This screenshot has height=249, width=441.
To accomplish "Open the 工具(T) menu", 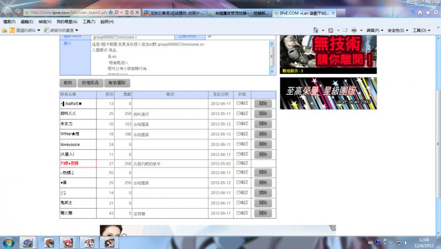I will point(89,21).
